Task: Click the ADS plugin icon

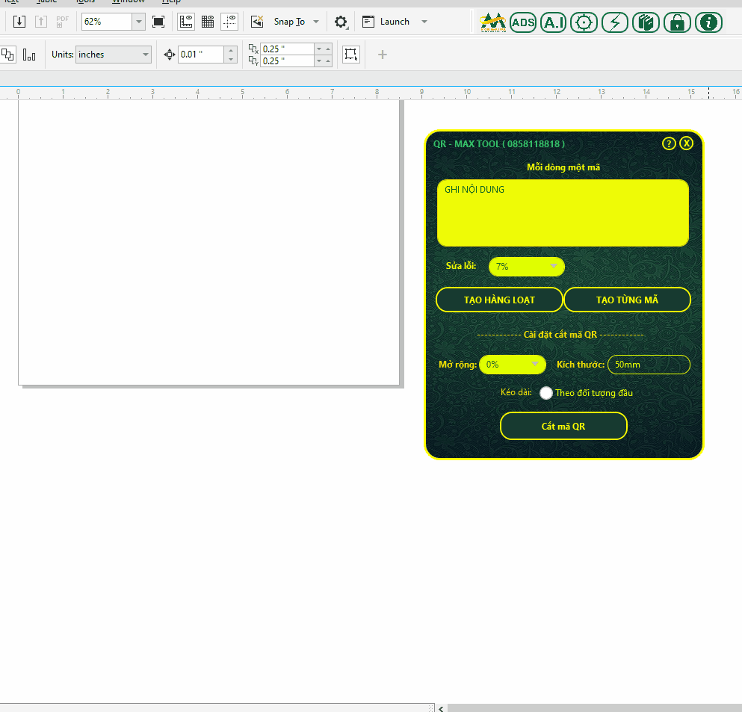Action: coord(523,22)
